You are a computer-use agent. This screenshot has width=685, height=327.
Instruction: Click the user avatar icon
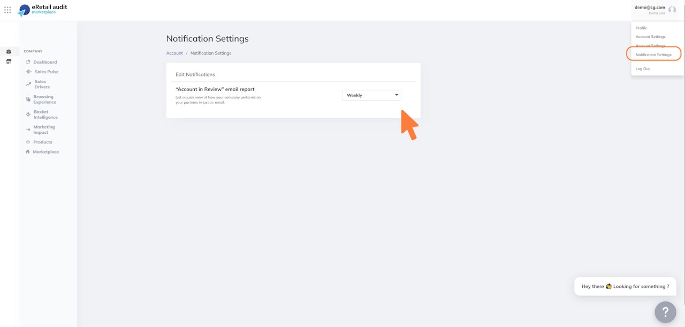pyautogui.click(x=672, y=10)
